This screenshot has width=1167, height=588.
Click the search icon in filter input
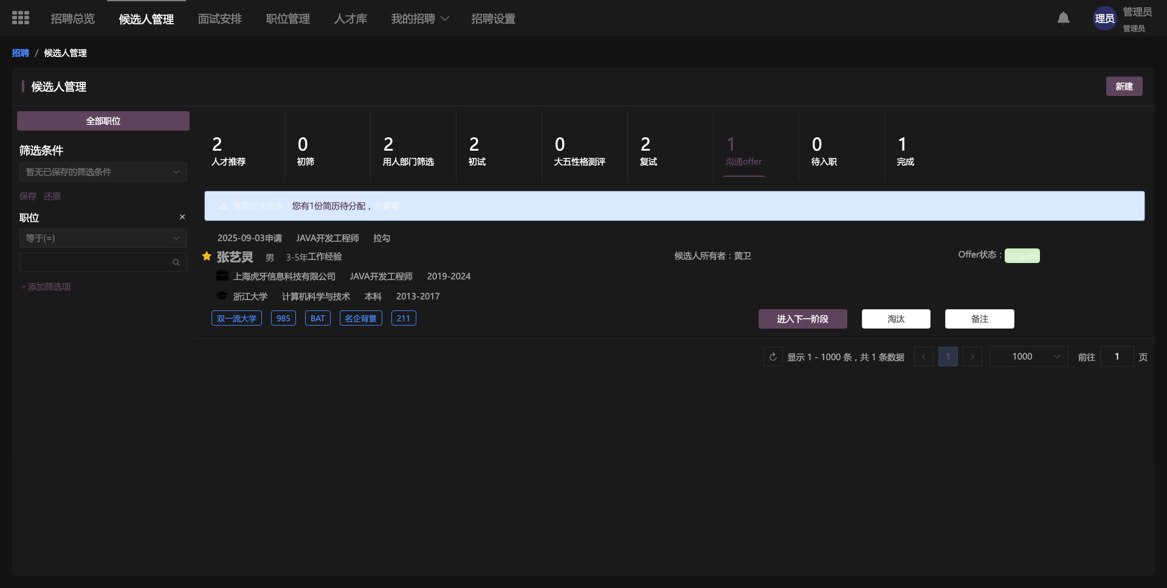pyautogui.click(x=176, y=262)
